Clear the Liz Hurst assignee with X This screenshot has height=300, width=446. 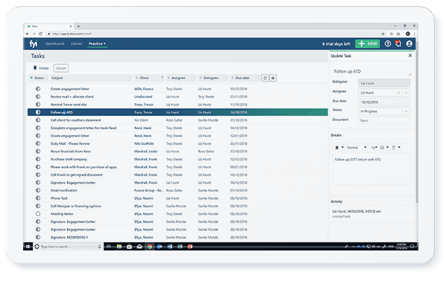[x=399, y=93]
